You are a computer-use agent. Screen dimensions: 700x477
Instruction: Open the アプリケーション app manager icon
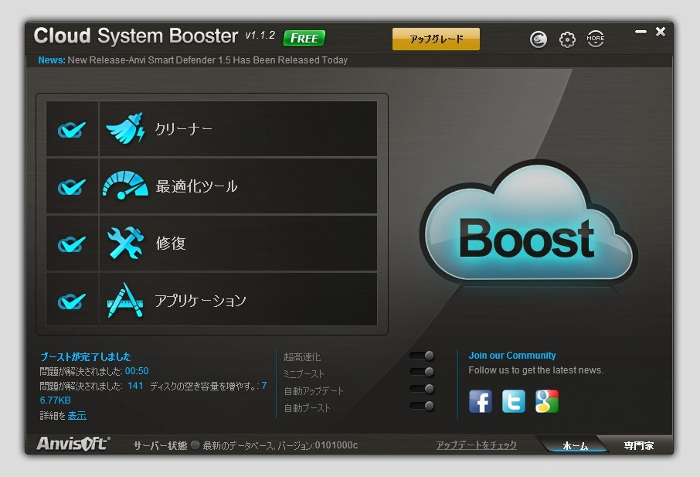[x=124, y=299]
